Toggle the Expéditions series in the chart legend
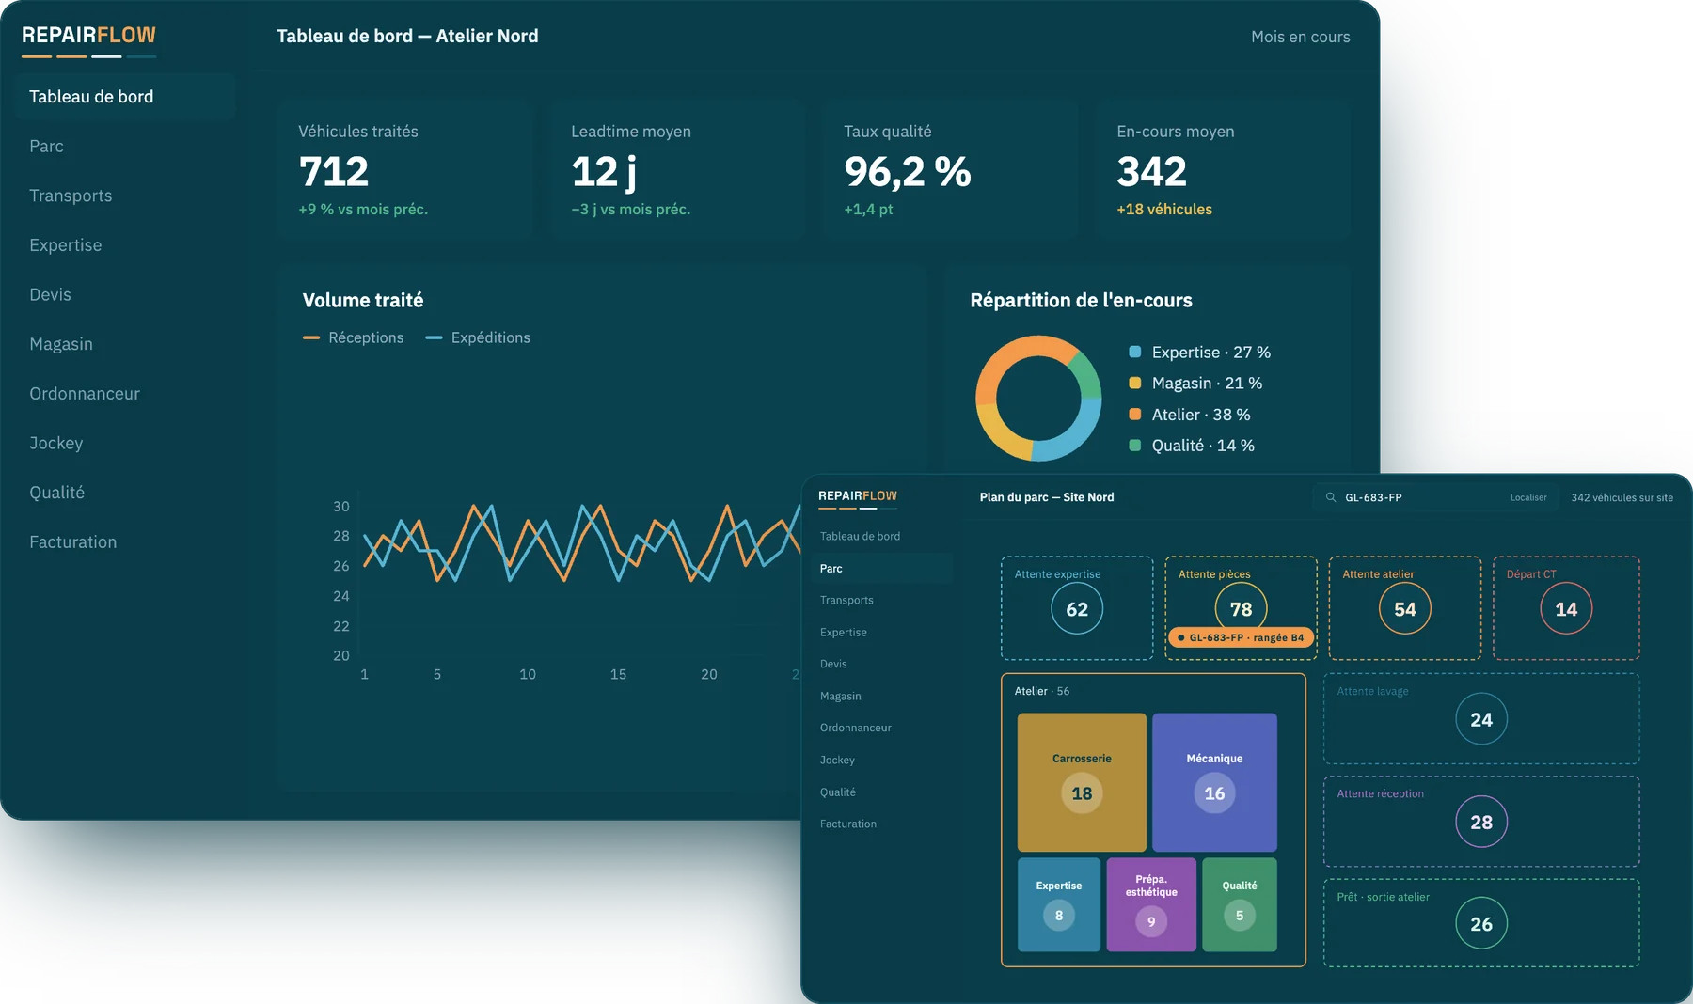This screenshot has height=1004, width=1693. tap(478, 337)
